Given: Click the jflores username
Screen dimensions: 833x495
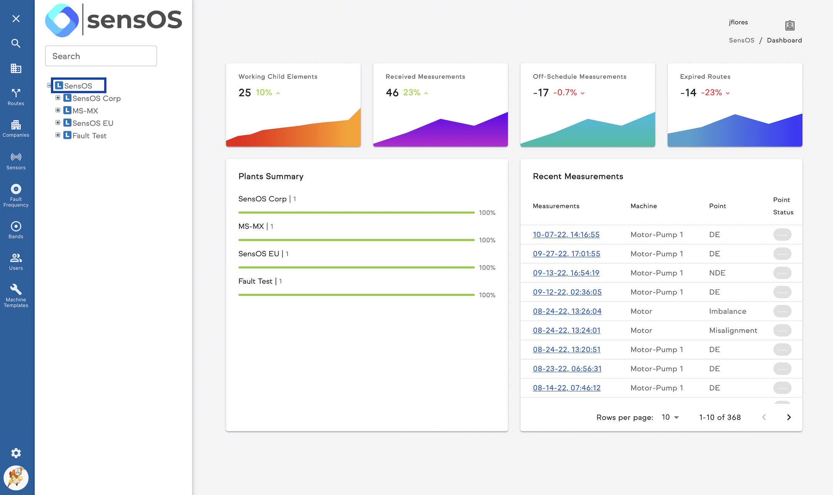Looking at the screenshot, I should pos(738,22).
